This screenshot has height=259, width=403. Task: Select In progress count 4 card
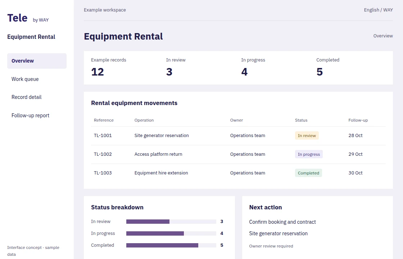pyautogui.click(x=244, y=72)
